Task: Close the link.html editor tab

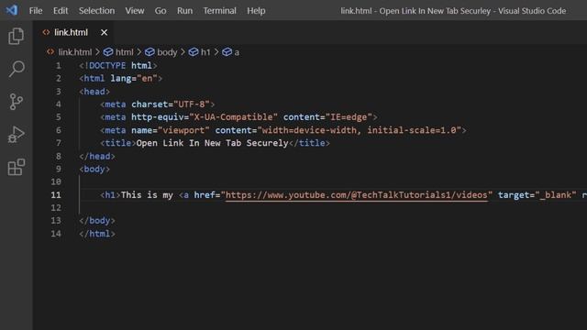Action: click(x=104, y=33)
